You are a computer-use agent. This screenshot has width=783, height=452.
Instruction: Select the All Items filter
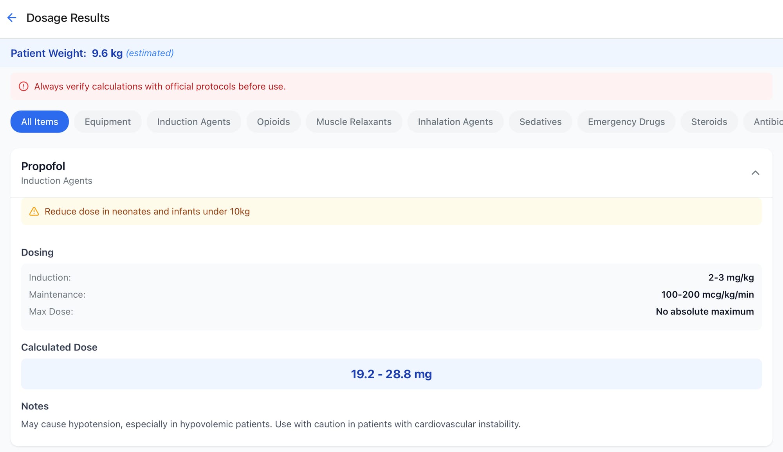pyautogui.click(x=40, y=122)
